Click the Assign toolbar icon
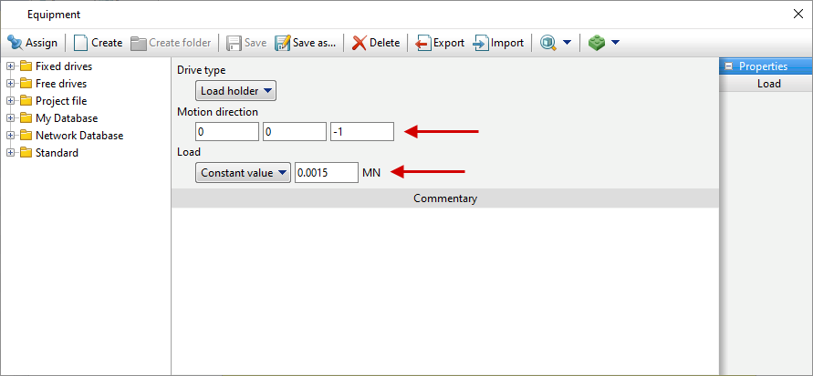The image size is (813, 376). click(16, 43)
